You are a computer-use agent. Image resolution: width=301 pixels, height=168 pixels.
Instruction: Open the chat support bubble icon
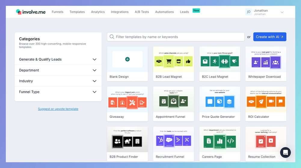click(285, 152)
